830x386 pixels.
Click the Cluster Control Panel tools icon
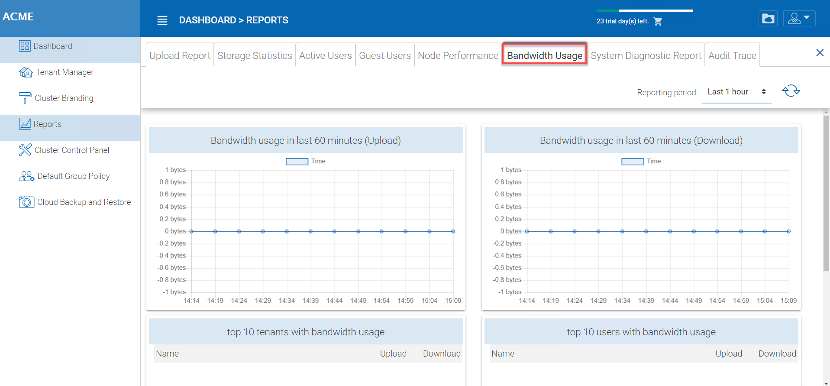tap(25, 150)
